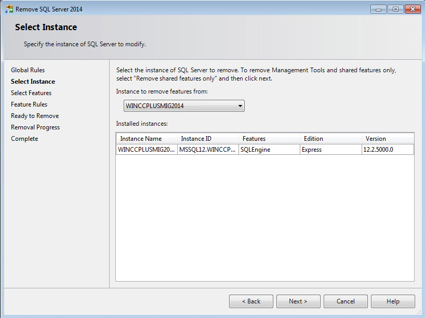
Task: Sort by Instance ID column header
Action: (x=208, y=139)
